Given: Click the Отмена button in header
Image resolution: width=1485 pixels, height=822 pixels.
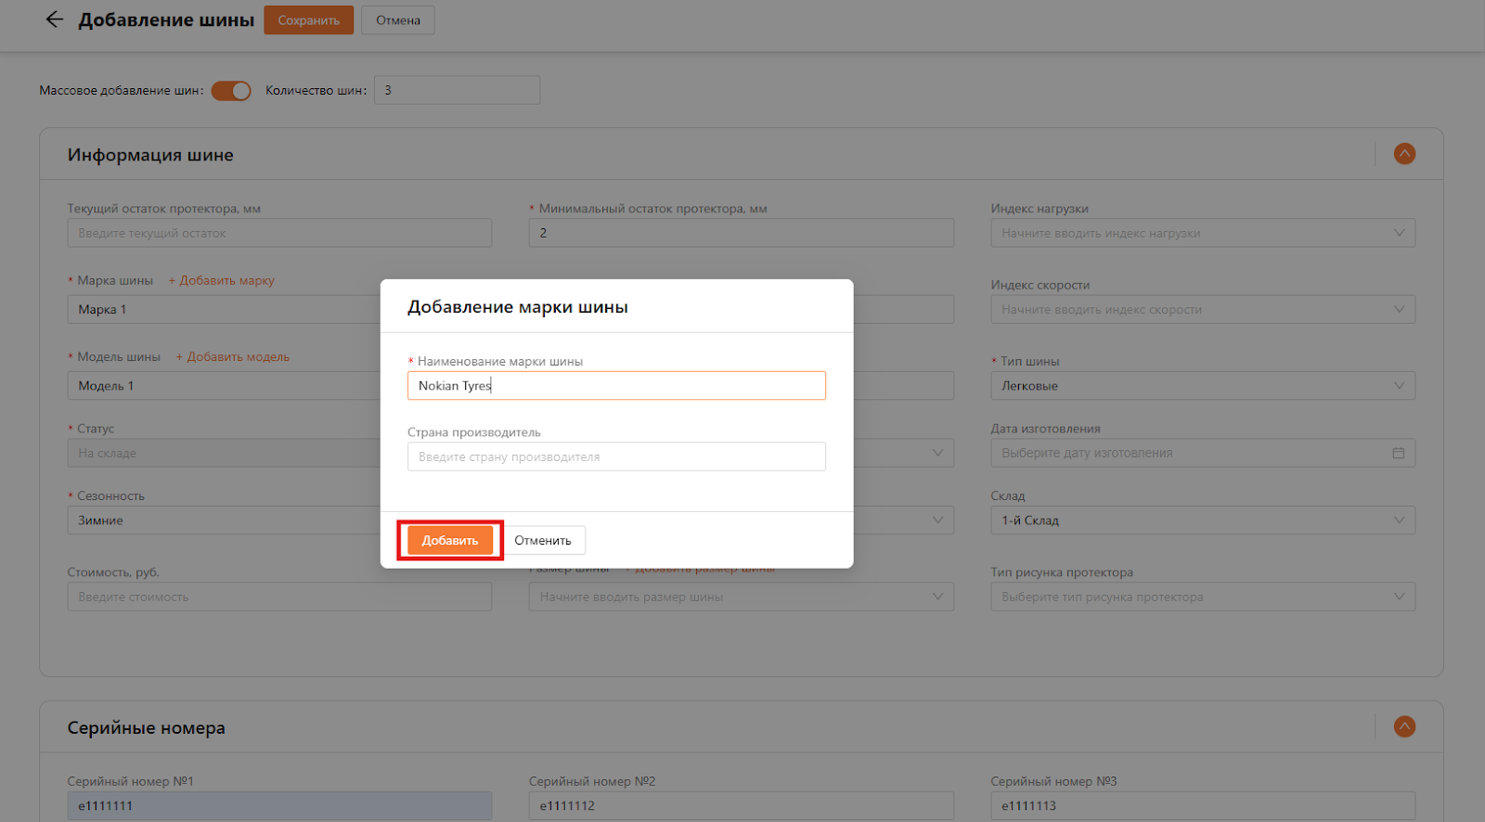Looking at the screenshot, I should (x=397, y=20).
